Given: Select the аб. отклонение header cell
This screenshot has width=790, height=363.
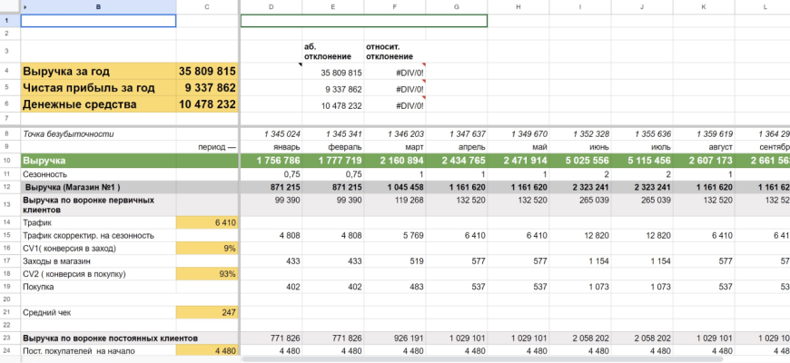Looking at the screenshot, I should pyautogui.click(x=332, y=51).
